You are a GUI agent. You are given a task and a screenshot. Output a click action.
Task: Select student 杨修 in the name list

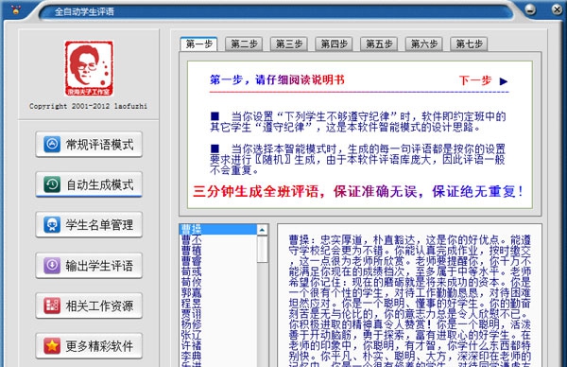pyautogui.click(x=218, y=323)
